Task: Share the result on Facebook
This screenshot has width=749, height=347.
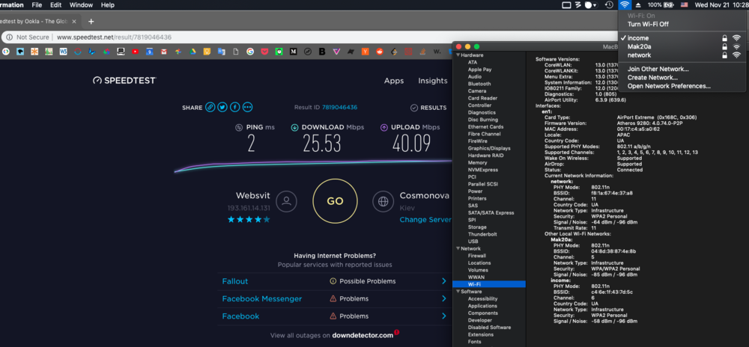Action: pyautogui.click(x=235, y=107)
